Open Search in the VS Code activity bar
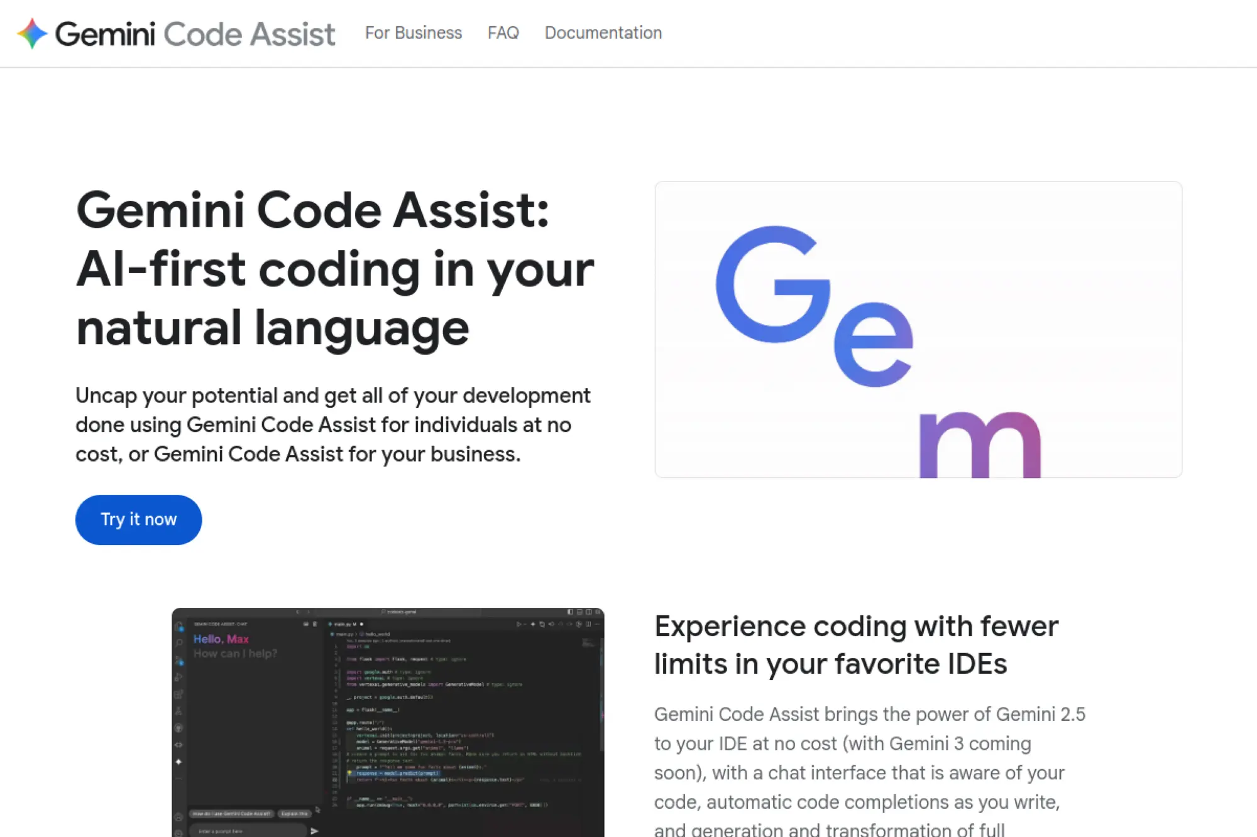Image resolution: width=1257 pixels, height=837 pixels. point(179,642)
